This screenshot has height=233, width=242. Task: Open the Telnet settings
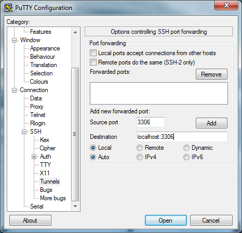tap(38, 115)
